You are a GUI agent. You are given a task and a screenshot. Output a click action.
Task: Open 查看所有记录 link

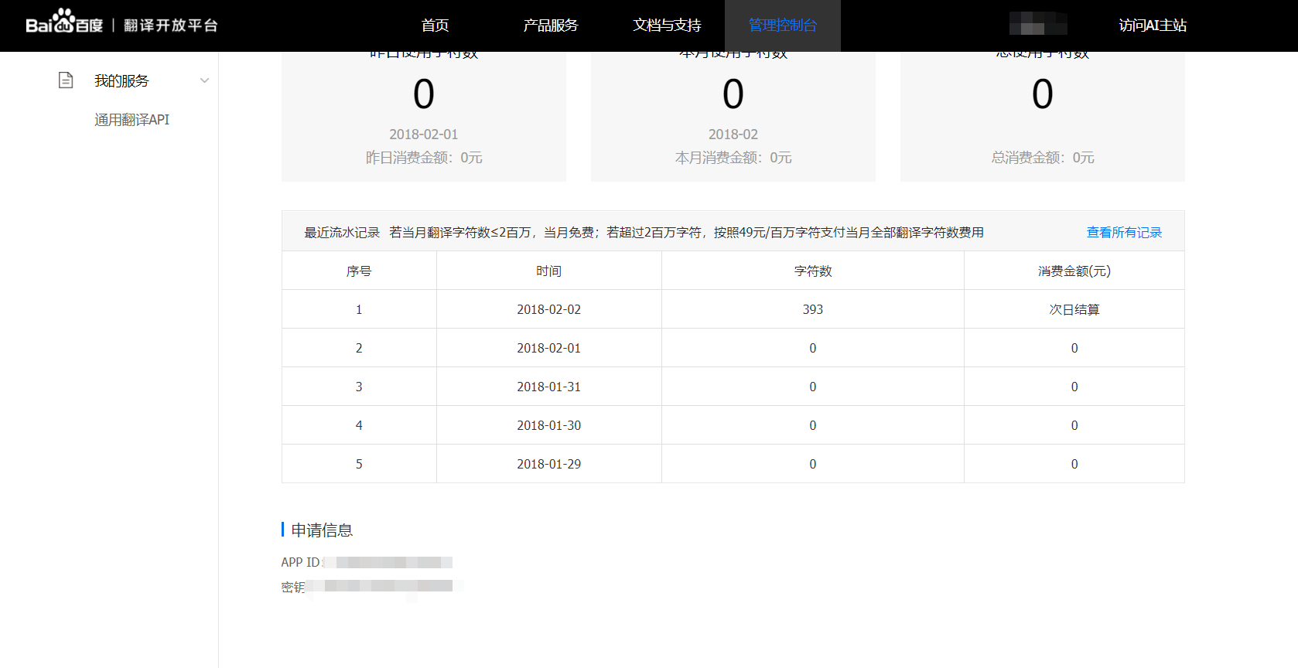[1124, 232]
